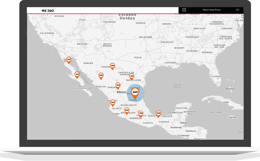Click the Florida label on the map
Image resolution: width=260 pixels, height=161 pixels.
point(216,76)
